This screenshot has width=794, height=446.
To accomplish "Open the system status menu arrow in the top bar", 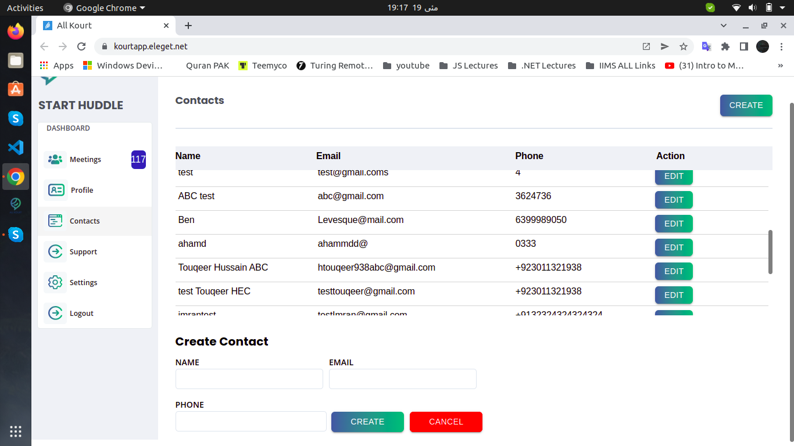I will point(782,8).
